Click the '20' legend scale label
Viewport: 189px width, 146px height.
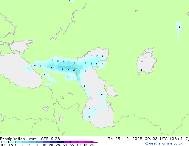pos(51,145)
